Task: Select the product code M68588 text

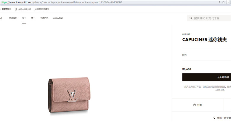Action: click(186, 34)
